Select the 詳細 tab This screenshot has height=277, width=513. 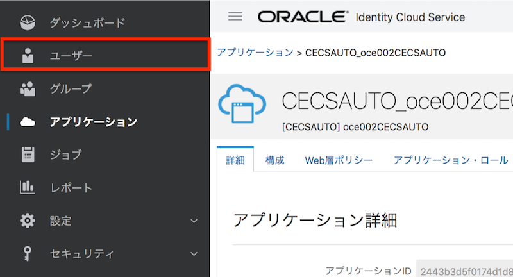235,160
